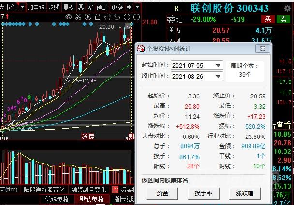Viewport: 294px width, 205px height.
Task: Click the range-start arrow handle below the chart
Action: (x=6, y=138)
